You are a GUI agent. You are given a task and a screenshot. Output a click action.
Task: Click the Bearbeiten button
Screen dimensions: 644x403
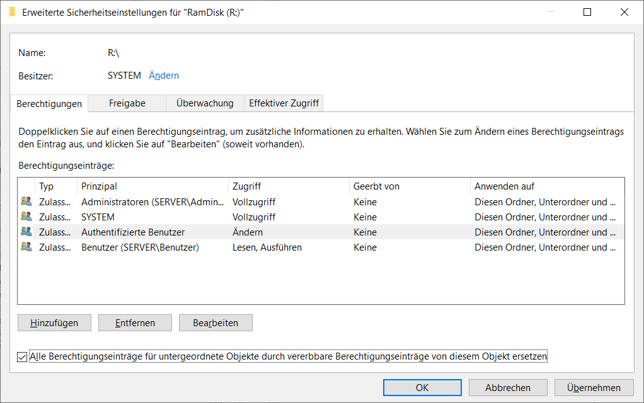[216, 323]
